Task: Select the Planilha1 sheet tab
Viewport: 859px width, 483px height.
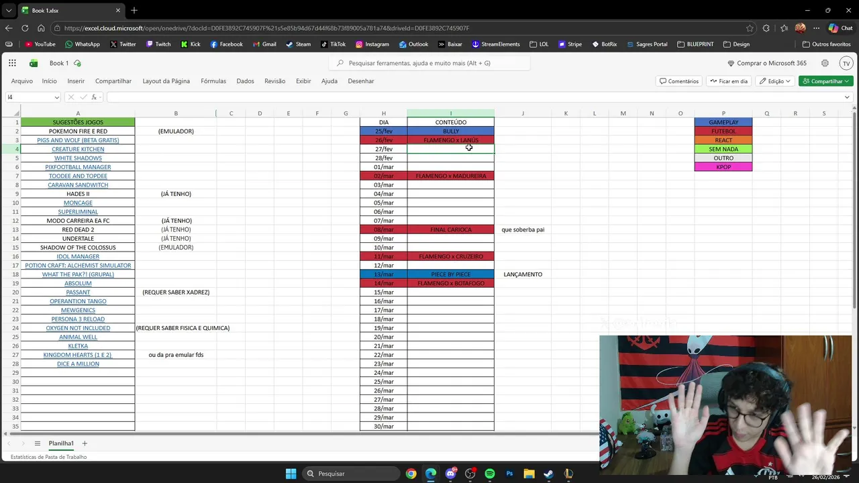Action: (61, 443)
